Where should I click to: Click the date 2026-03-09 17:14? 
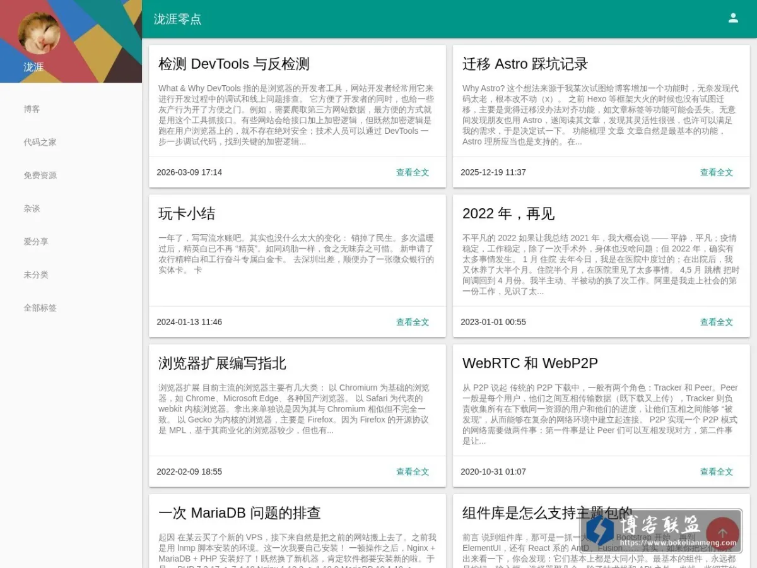[x=189, y=172]
